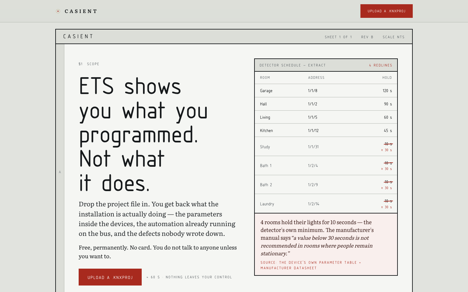Click the '§1 SCOPE' section label
Image resolution: width=468 pixels, height=292 pixels.
89,64
